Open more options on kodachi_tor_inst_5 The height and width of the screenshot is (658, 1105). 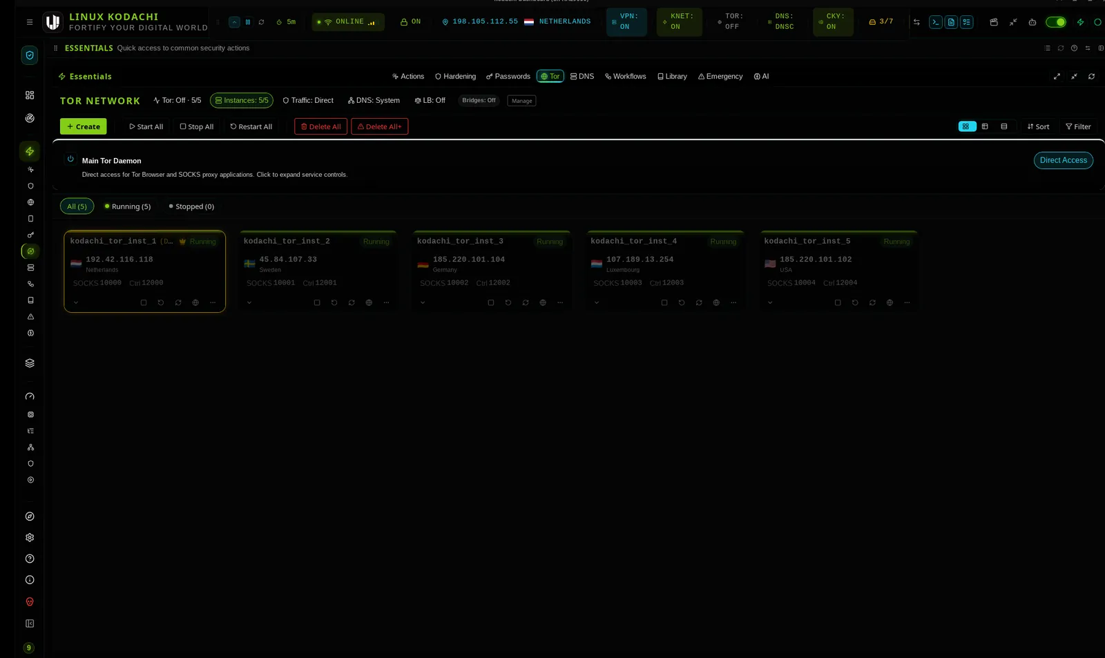click(907, 303)
